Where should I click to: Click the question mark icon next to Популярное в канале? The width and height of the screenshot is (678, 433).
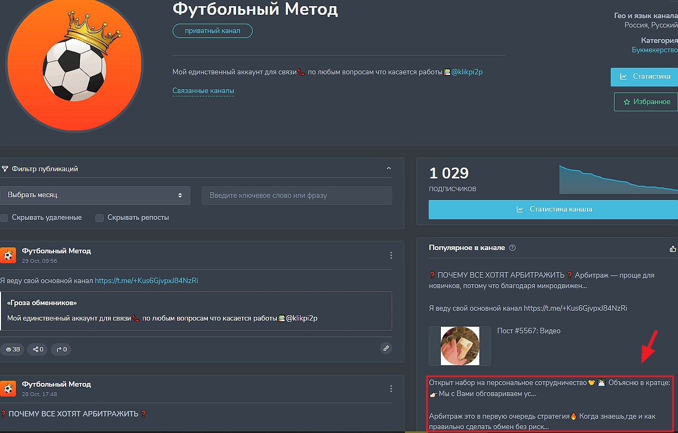[x=512, y=248]
